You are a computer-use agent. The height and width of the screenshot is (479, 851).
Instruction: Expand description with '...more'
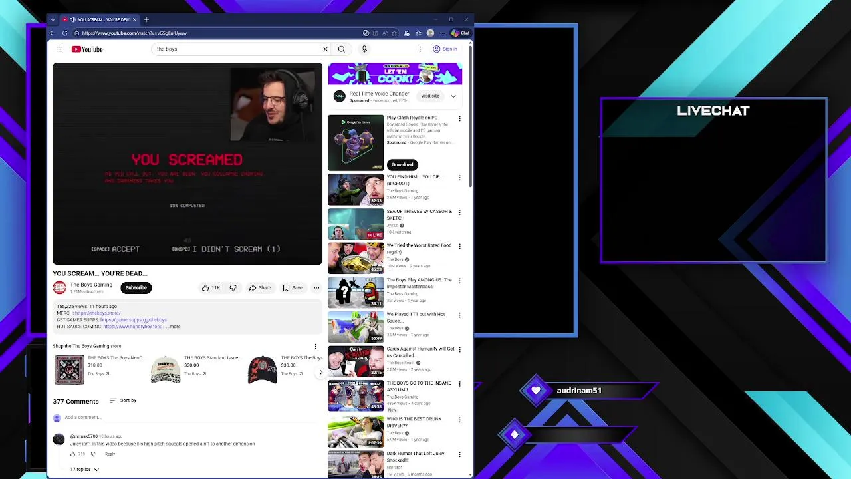click(x=173, y=326)
